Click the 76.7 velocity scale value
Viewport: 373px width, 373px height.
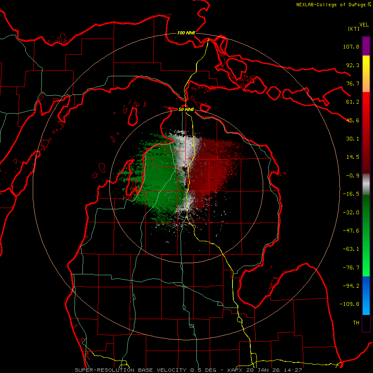click(x=353, y=83)
